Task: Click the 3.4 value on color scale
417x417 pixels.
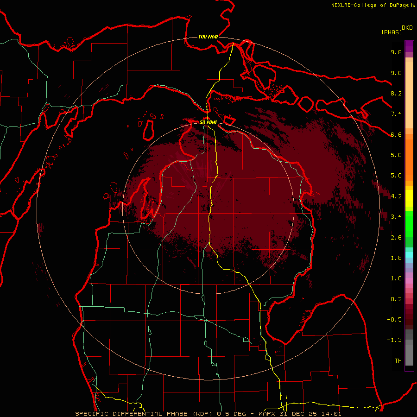Action: 396,217
